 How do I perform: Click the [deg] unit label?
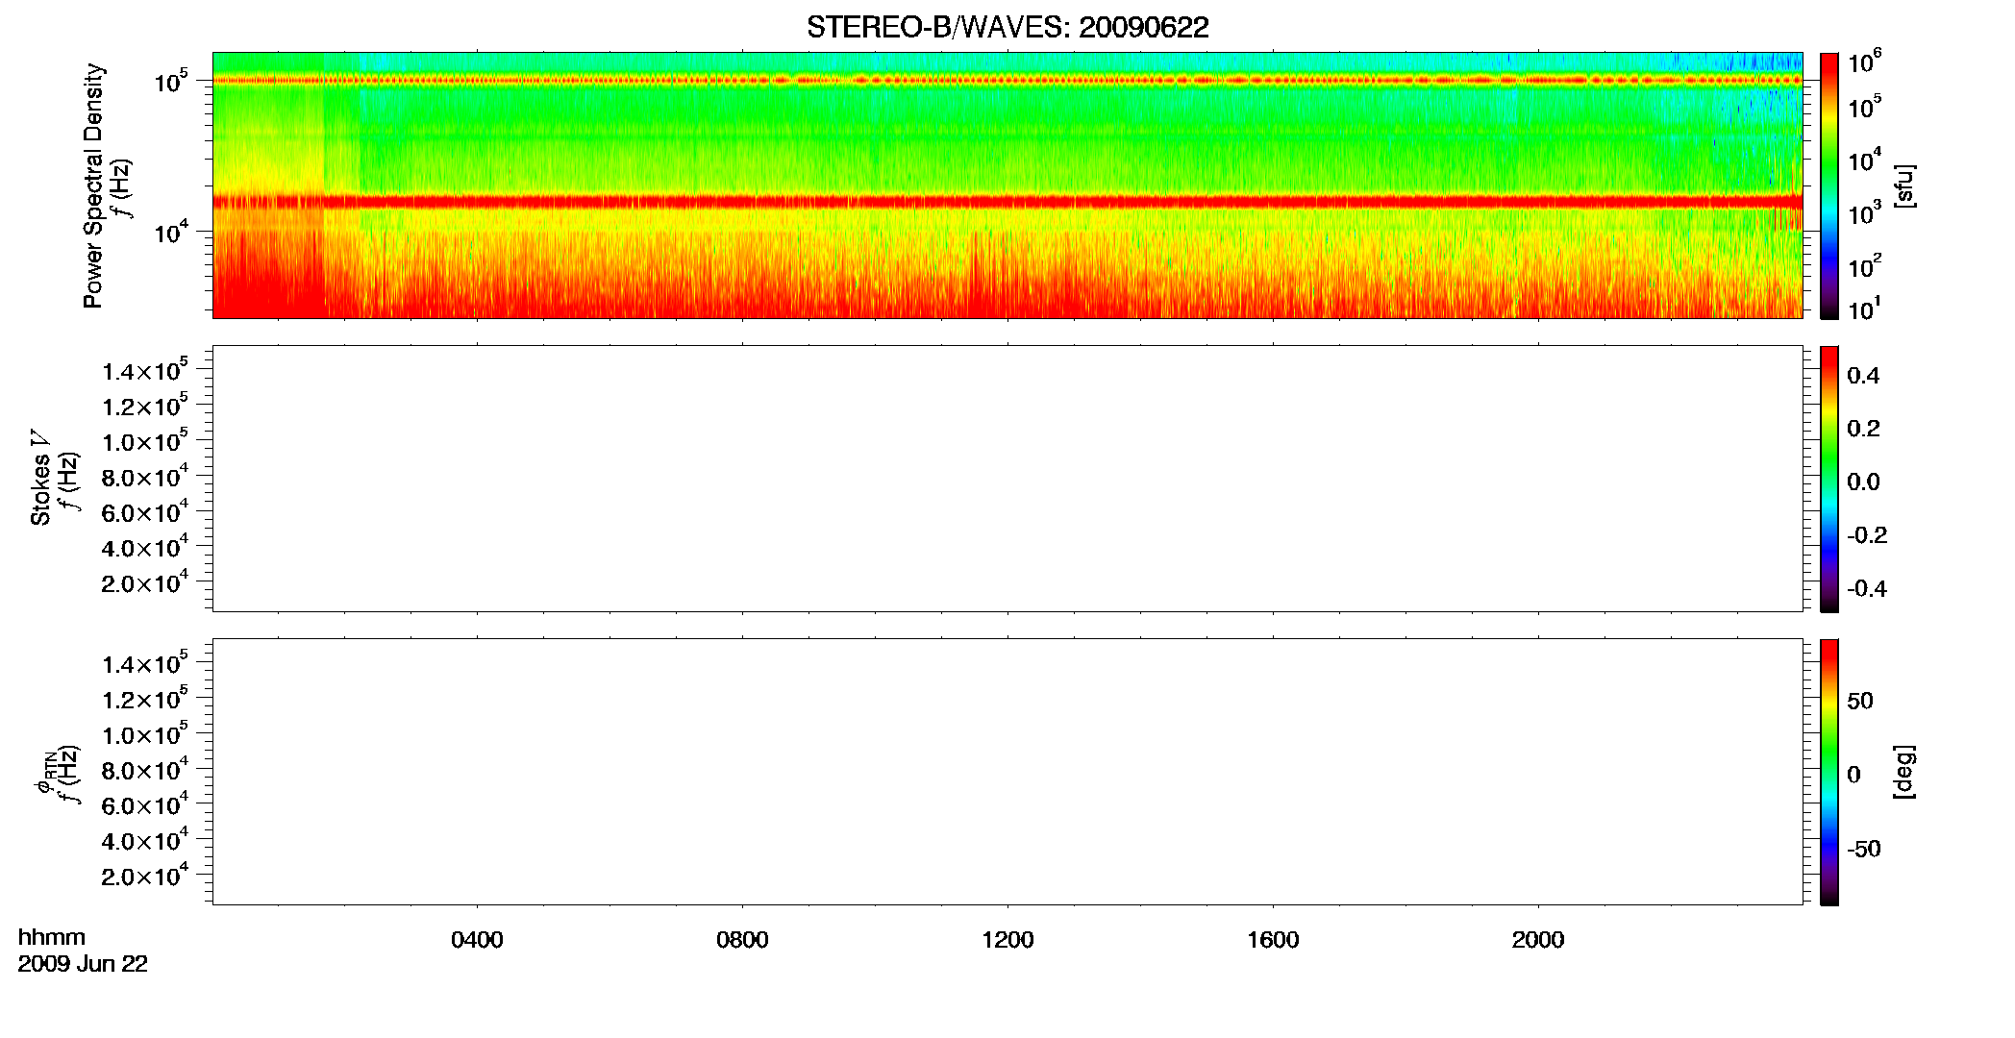1904,772
